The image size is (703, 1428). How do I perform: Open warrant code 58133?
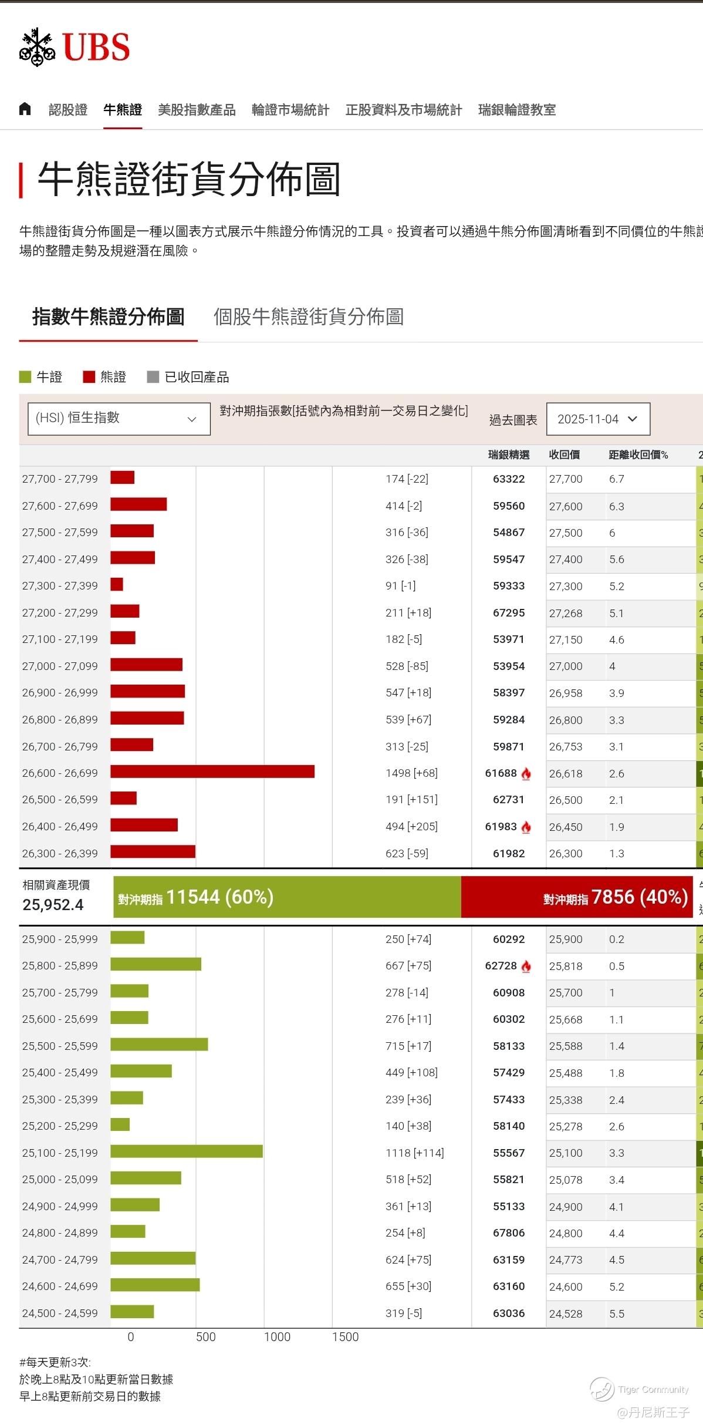[x=509, y=1046]
